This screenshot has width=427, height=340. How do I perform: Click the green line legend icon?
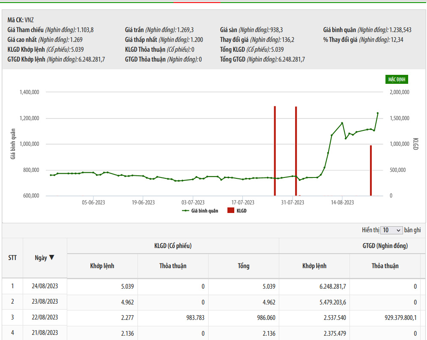coord(186,210)
